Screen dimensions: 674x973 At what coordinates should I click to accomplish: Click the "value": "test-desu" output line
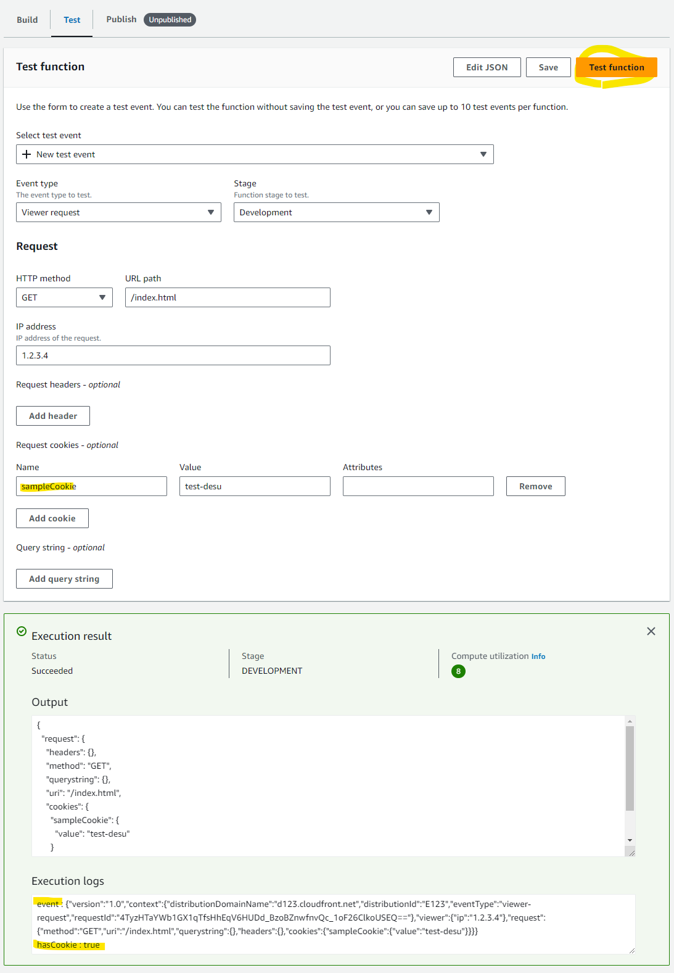[x=92, y=834]
